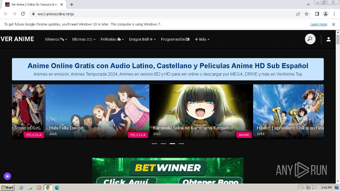
Task: Click the Anime Online Gratis heading banner
Action: 168,69
